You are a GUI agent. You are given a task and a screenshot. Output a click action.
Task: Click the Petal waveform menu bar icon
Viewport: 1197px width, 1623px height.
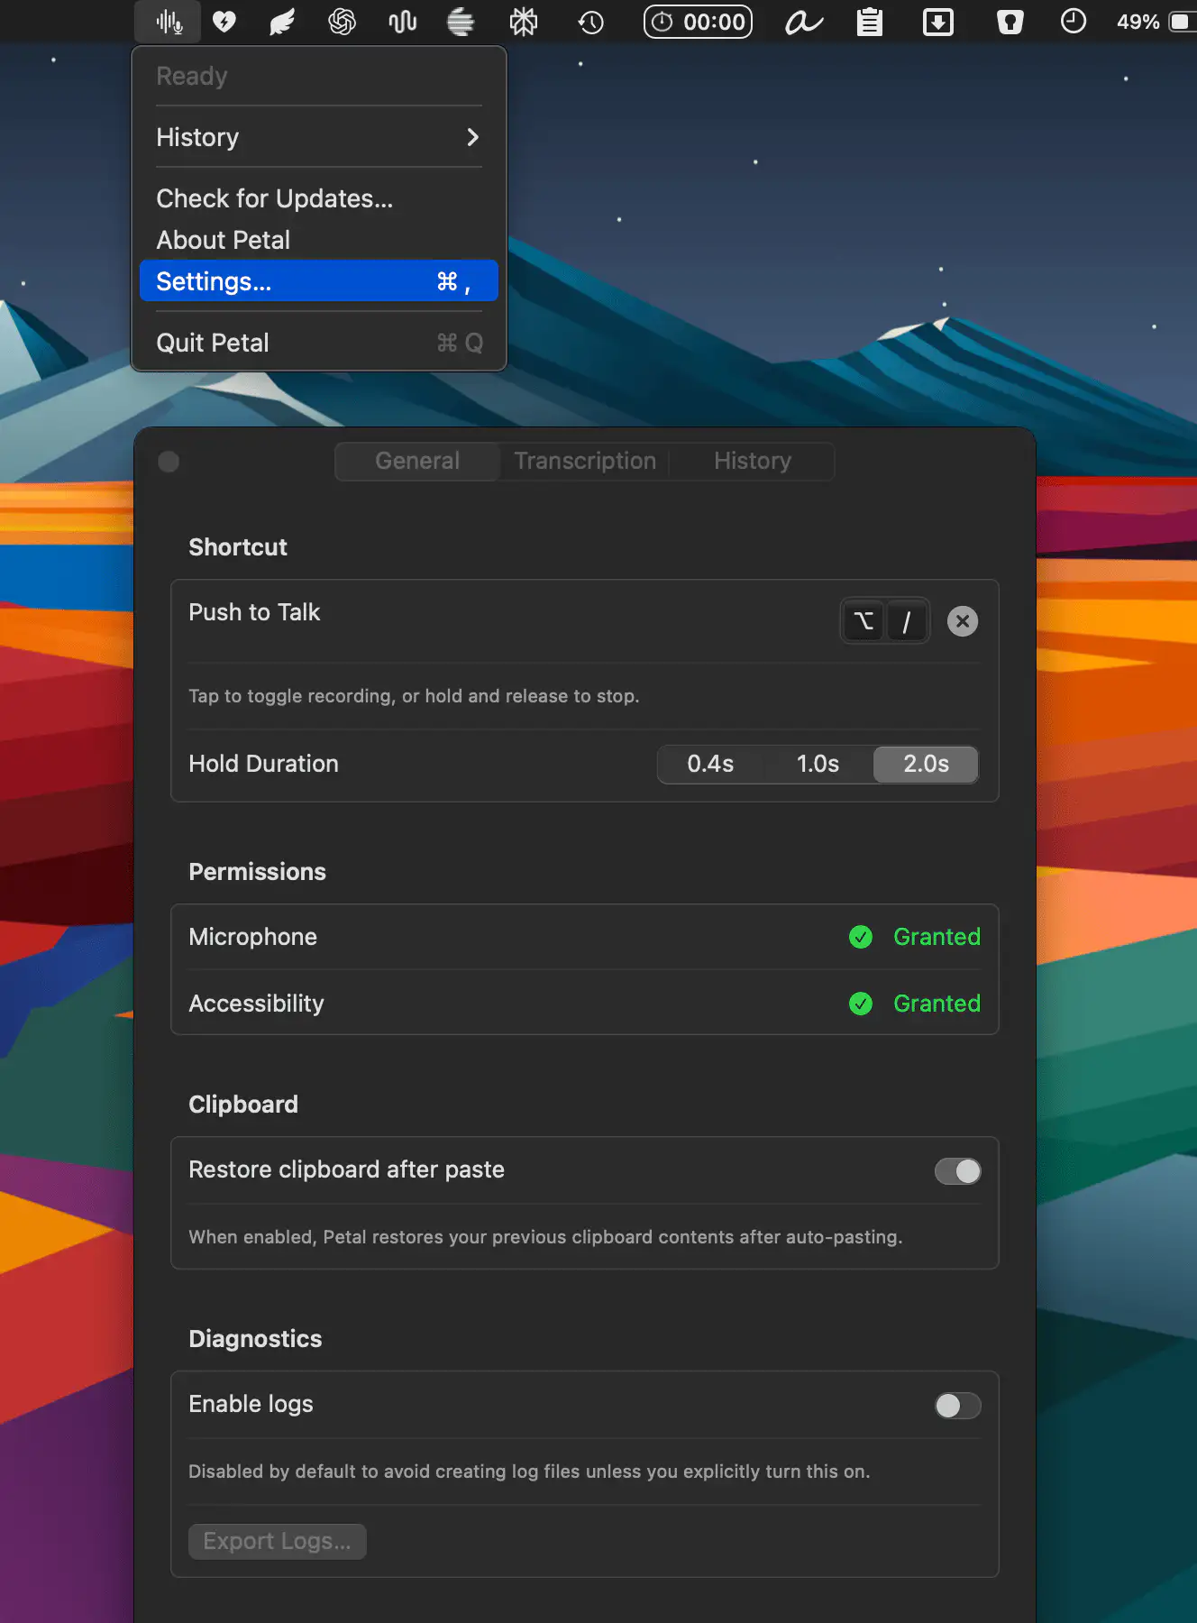[169, 22]
